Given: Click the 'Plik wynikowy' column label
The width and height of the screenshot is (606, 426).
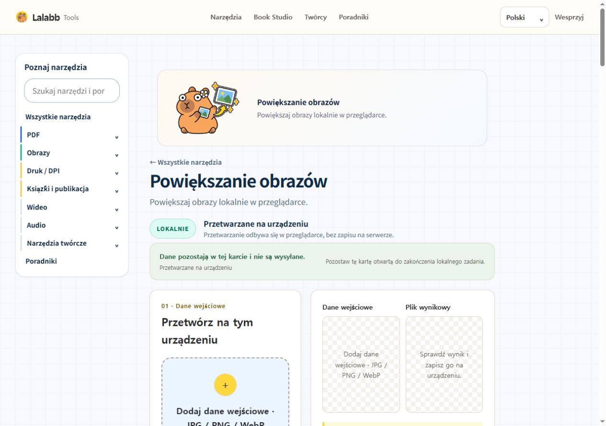Looking at the screenshot, I should tap(428, 307).
